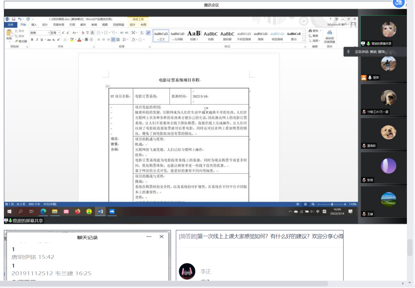Click the Paste clipboard icon
415x288 pixels.
pyautogui.click(x=9, y=34)
